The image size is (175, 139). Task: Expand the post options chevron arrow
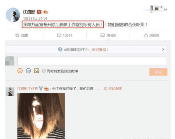[x=165, y=9]
